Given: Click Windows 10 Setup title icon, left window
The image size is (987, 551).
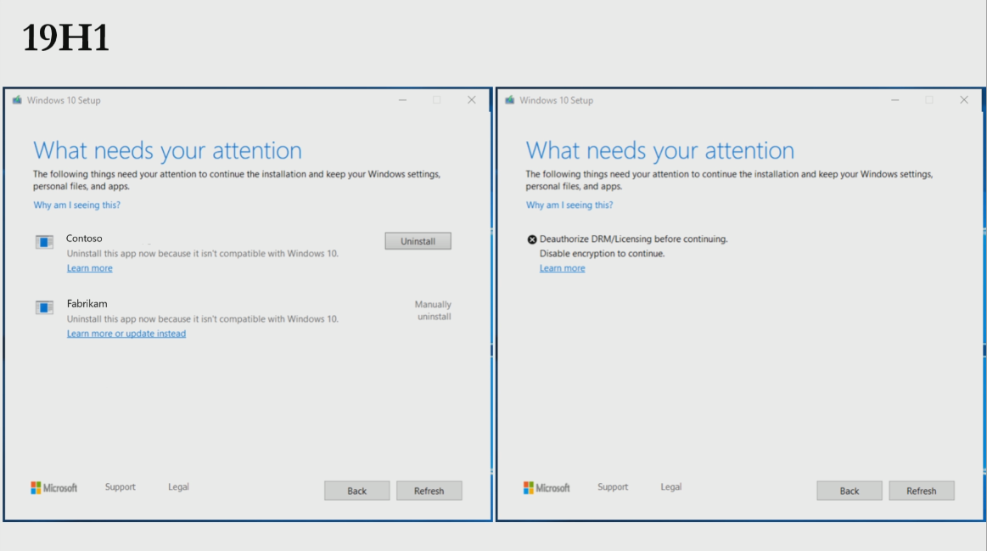Looking at the screenshot, I should coord(17,100).
